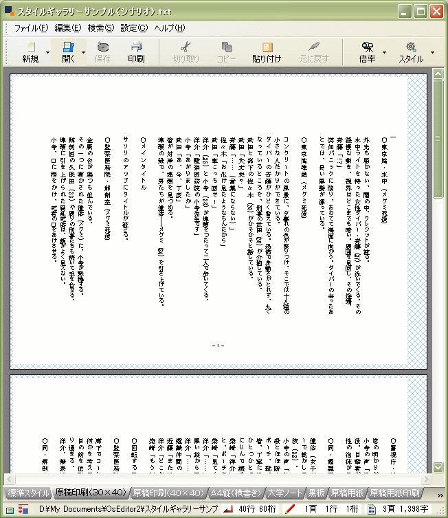Minimize the editor window

[x=405, y=12]
